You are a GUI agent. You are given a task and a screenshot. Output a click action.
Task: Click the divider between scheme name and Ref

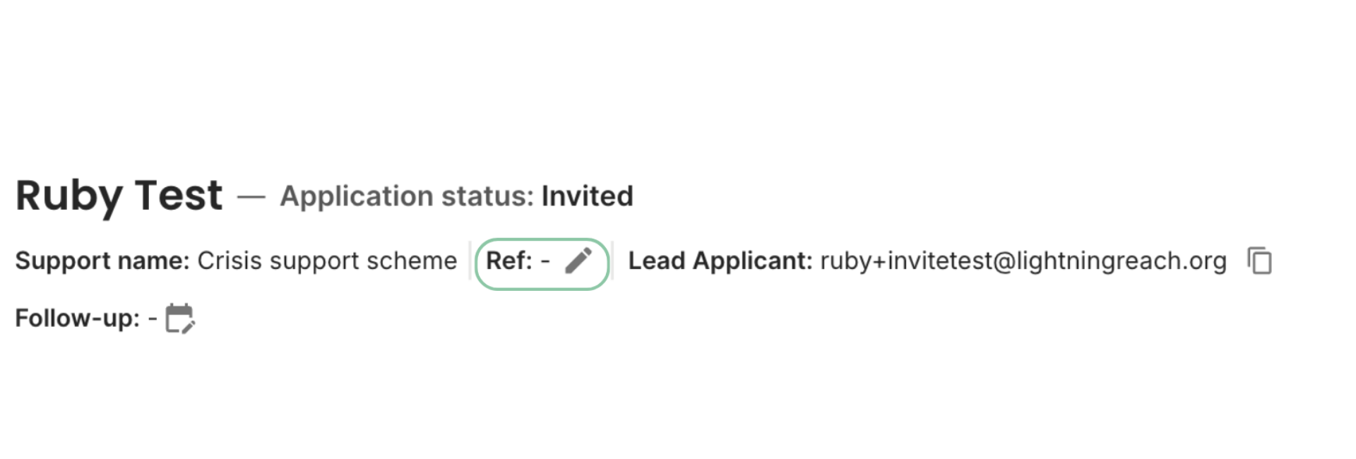point(470,261)
